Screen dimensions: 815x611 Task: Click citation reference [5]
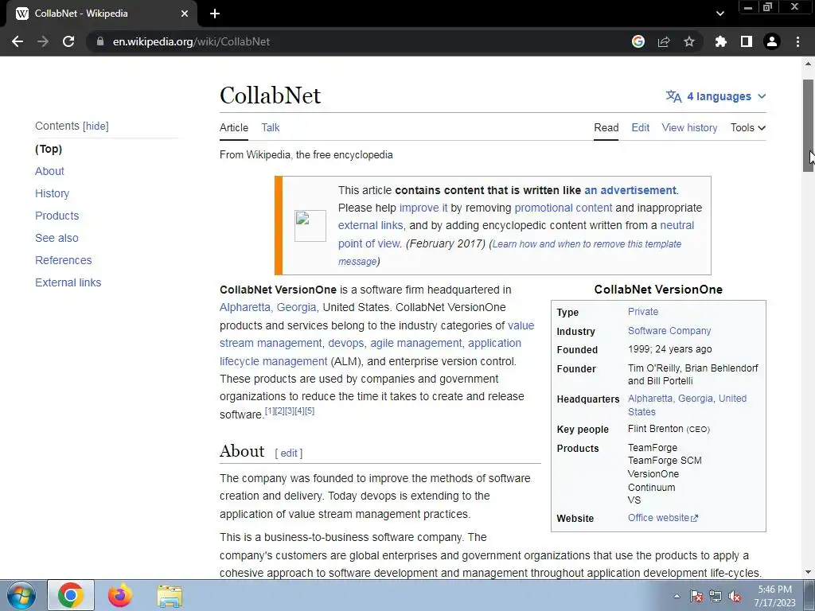[310, 411]
